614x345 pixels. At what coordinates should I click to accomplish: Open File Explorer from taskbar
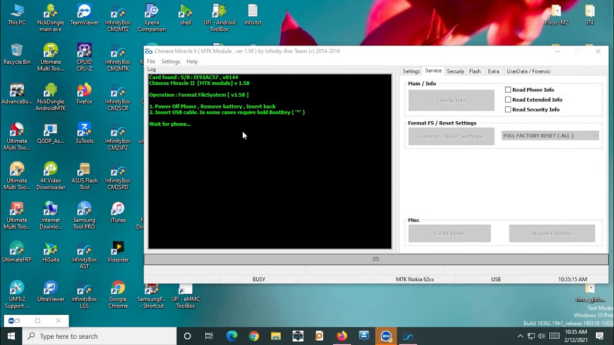coord(275,336)
